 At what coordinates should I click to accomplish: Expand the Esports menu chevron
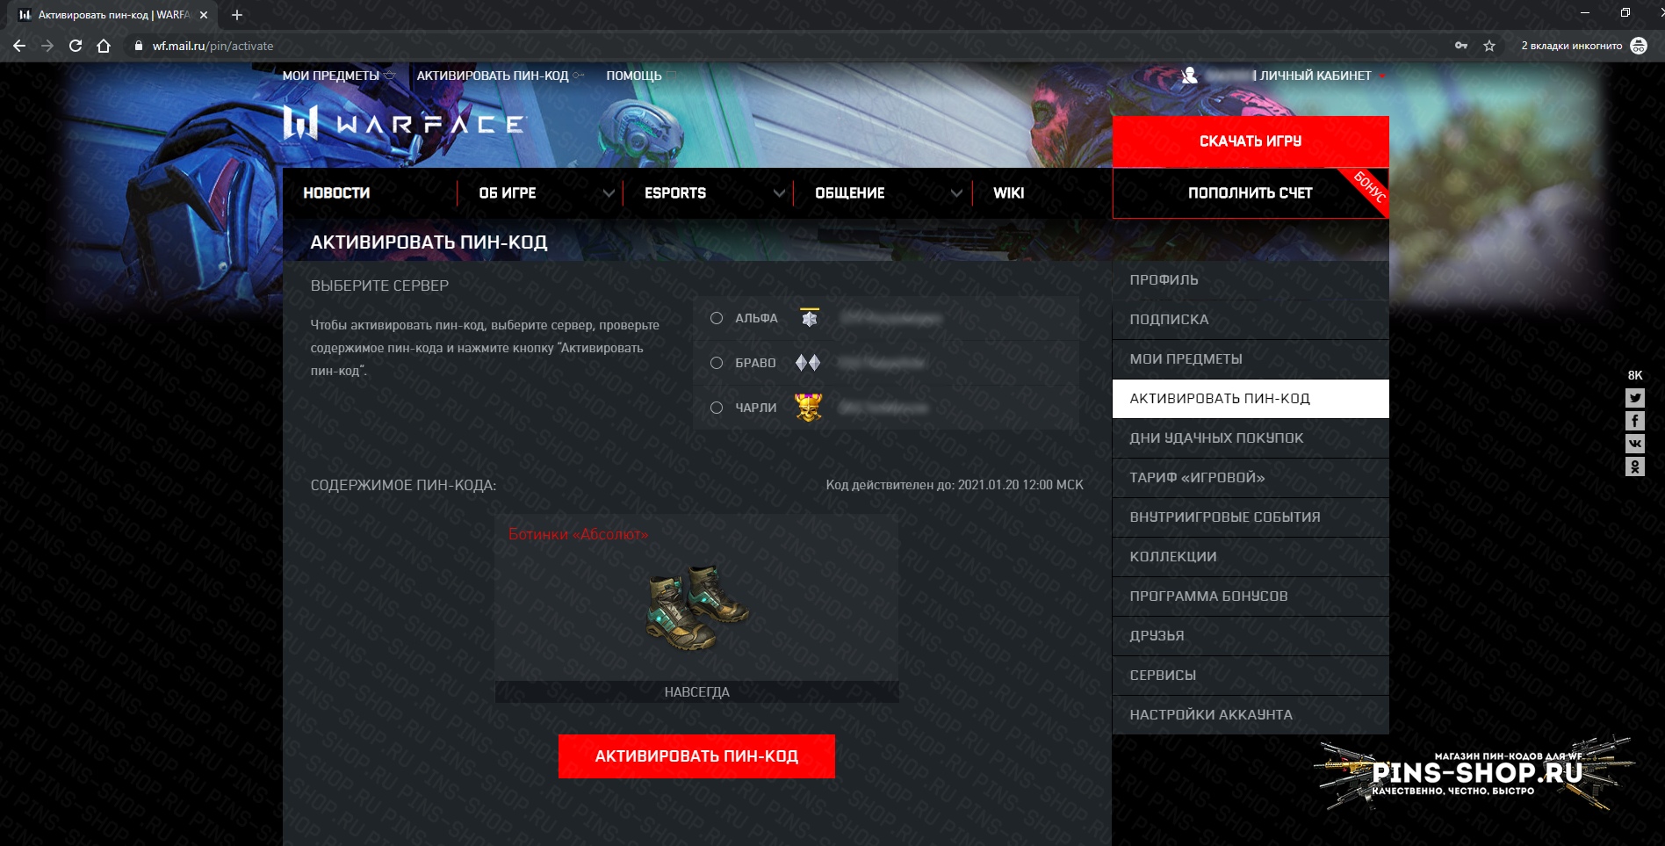(779, 193)
